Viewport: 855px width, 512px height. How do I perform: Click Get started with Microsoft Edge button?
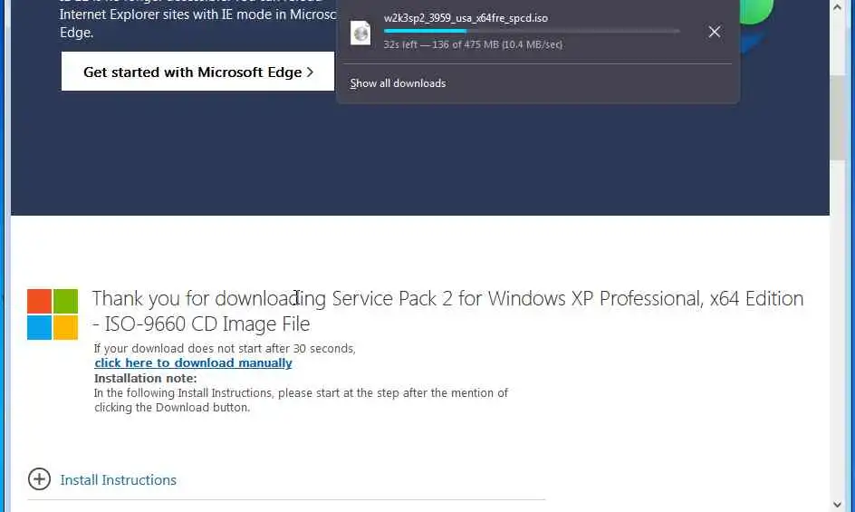(197, 72)
